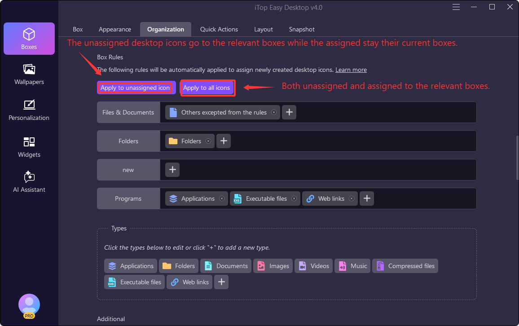The image size is (519, 326).
Task: Select the 'new' box label
Action: tap(128, 170)
